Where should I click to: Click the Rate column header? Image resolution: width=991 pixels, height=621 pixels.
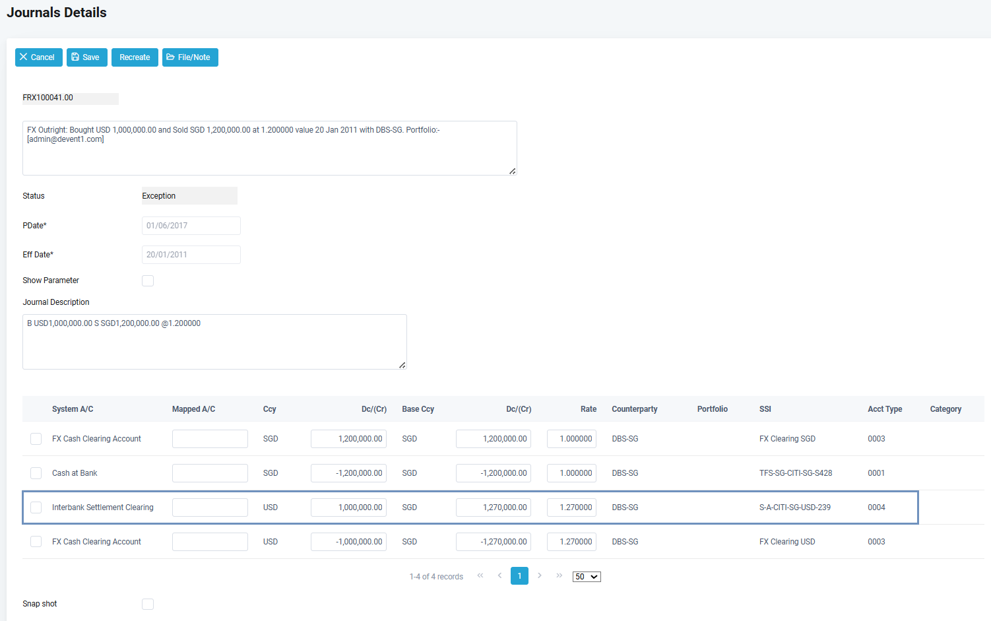point(589,409)
